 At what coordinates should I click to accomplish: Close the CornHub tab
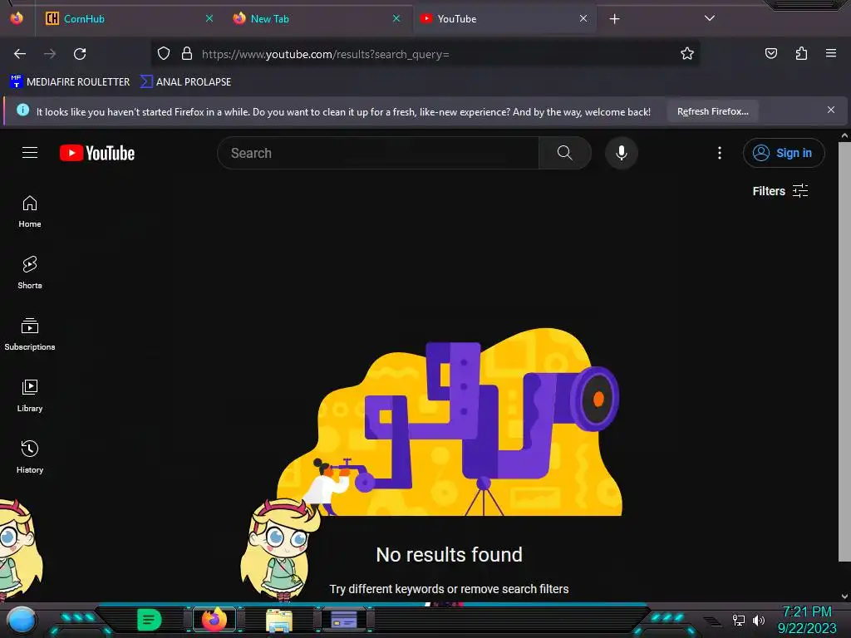click(x=209, y=18)
